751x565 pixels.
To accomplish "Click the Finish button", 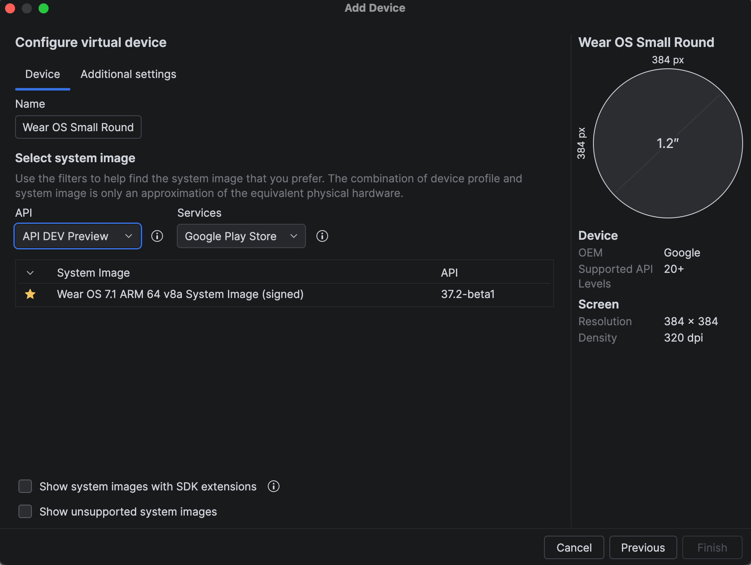I will 712,547.
